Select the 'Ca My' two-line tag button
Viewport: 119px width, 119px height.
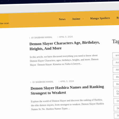[x=116, y=93]
